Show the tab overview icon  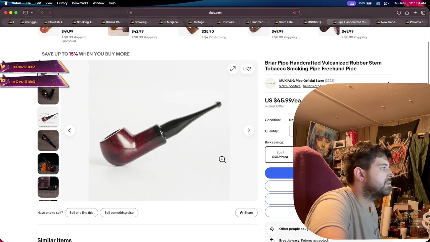(423, 13)
